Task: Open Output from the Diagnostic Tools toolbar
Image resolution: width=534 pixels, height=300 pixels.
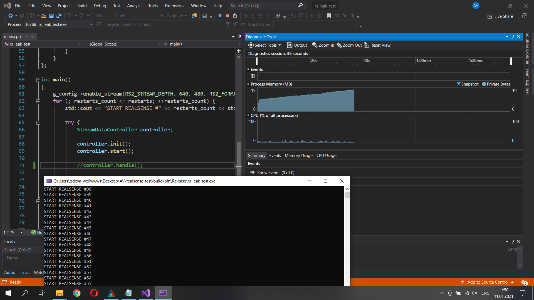Action: (297, 45)
